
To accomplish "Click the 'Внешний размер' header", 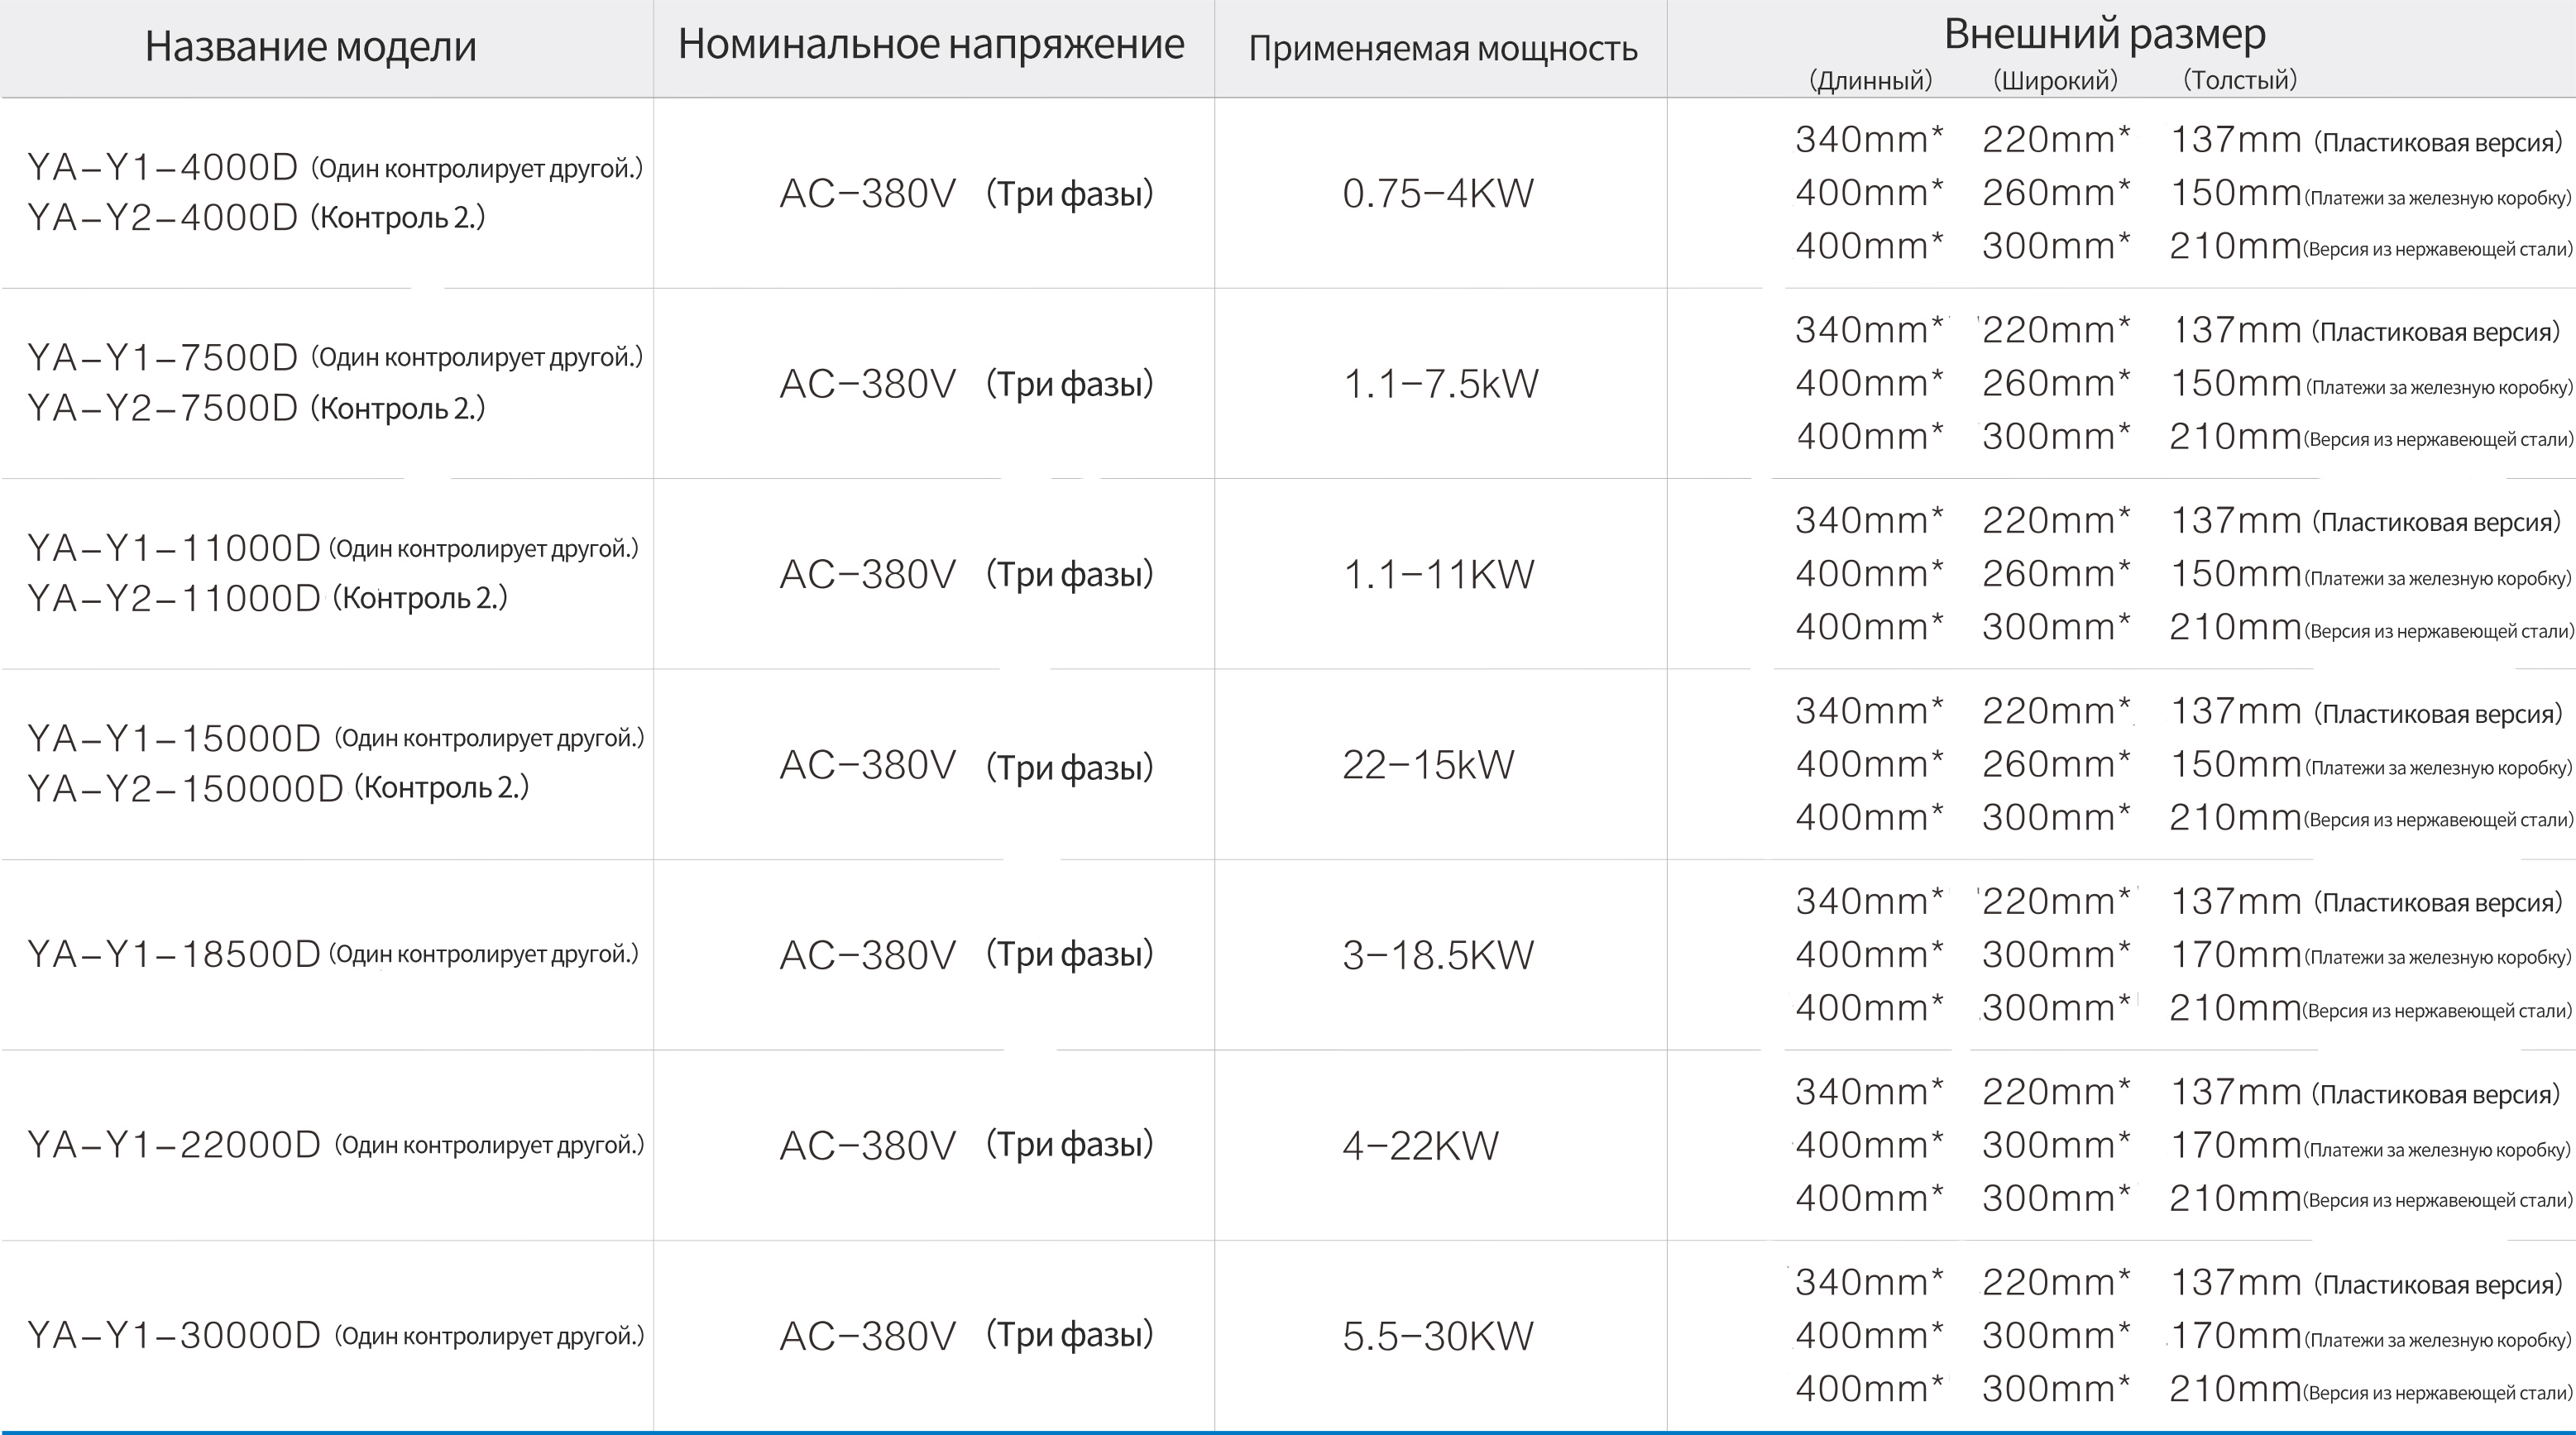I will pos(2104,34).
